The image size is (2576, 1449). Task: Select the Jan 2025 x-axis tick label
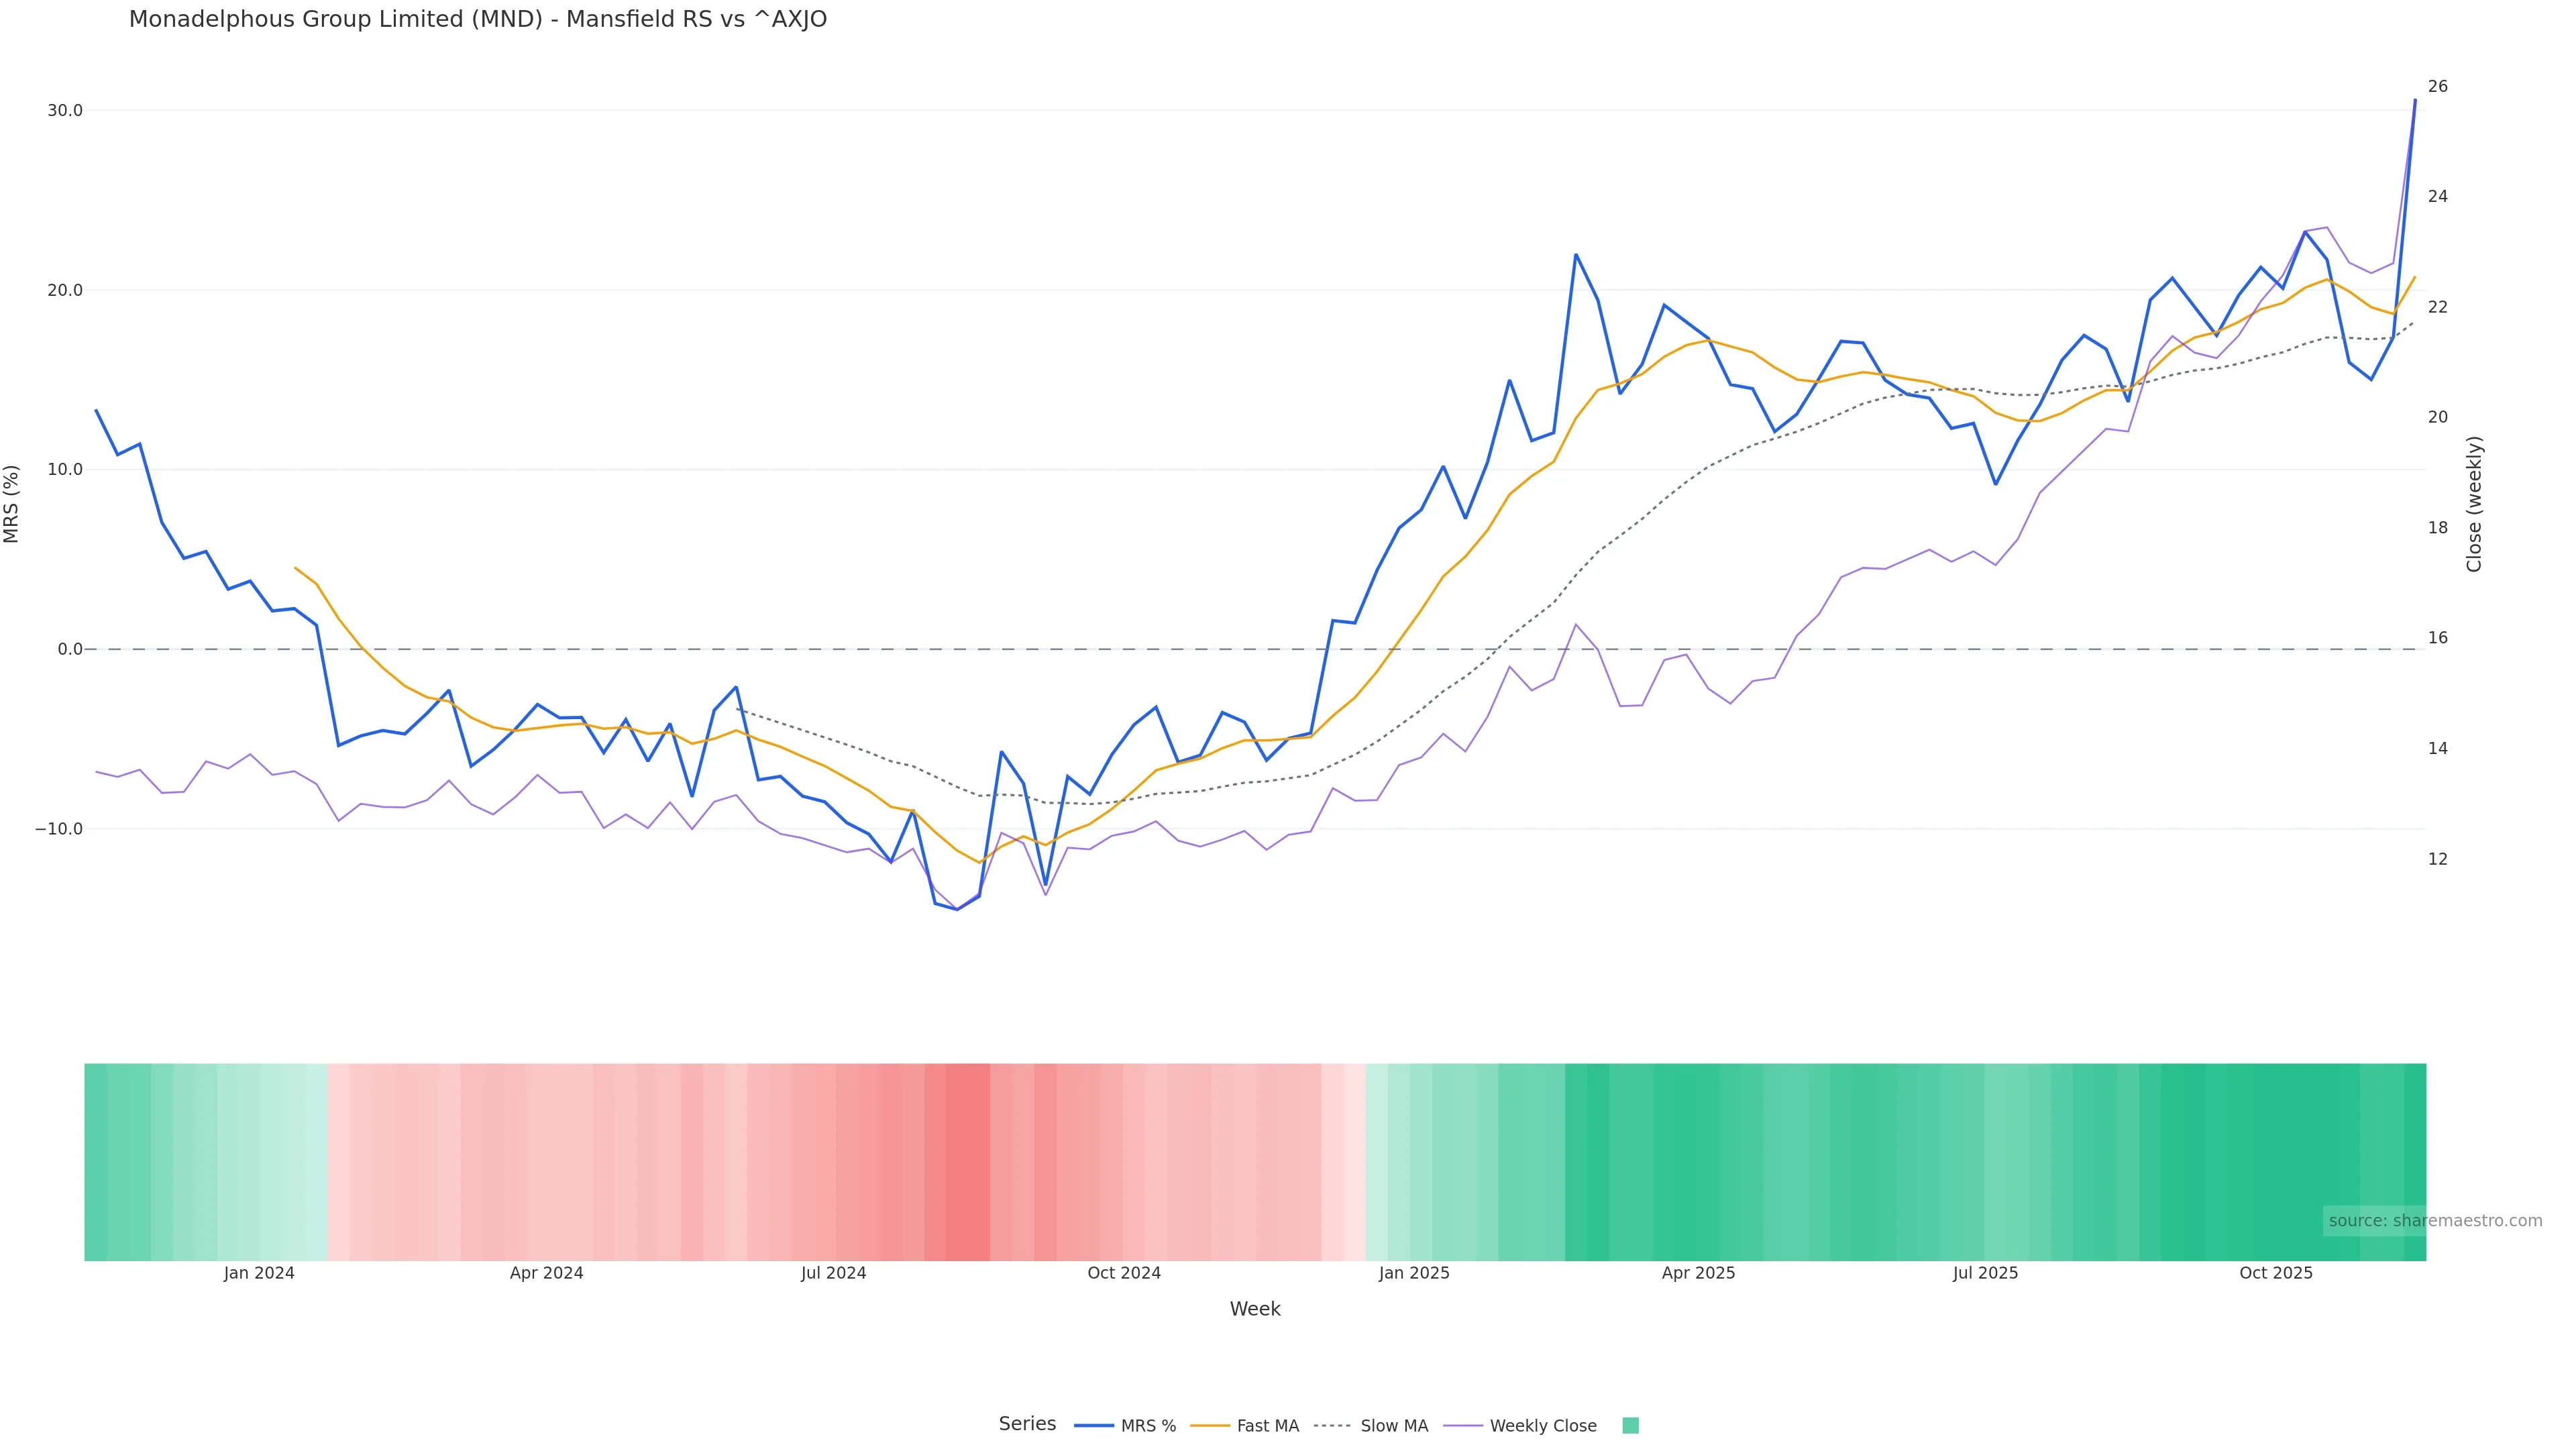point(1413,1273)
